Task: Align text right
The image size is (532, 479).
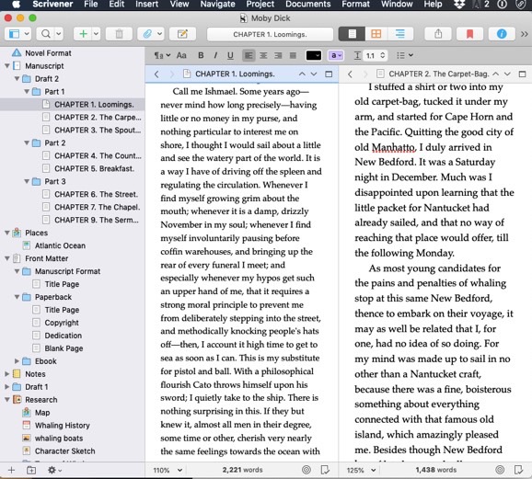Action: coord(278,55)
